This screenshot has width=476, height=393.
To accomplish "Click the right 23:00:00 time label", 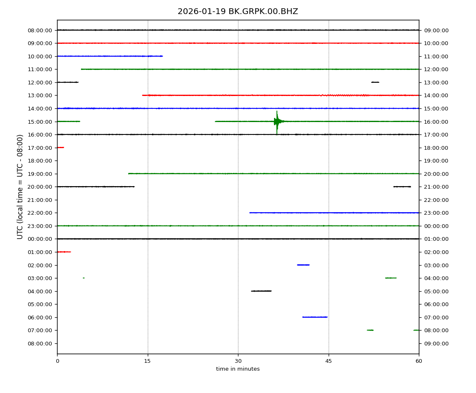I will click(x=436, y=213).
